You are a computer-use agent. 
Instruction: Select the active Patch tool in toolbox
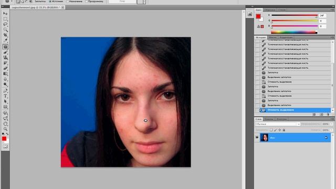coord(5,47)
